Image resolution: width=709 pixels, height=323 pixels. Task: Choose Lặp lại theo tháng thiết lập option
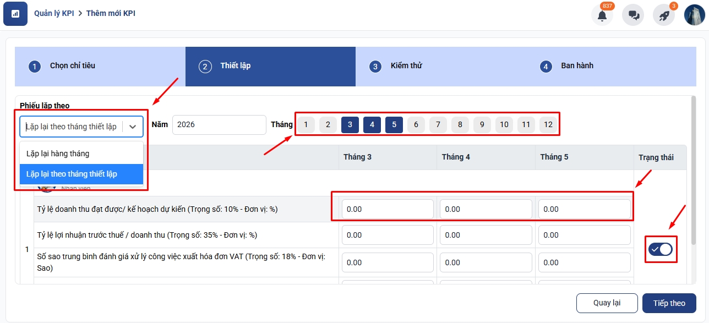(72, 174)
